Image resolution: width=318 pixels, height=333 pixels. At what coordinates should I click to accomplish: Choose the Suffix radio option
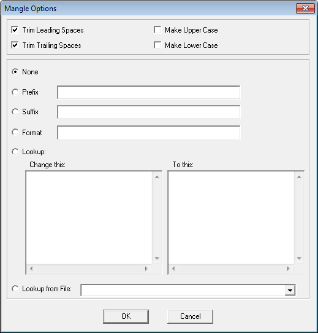click(x=15, y=111)
